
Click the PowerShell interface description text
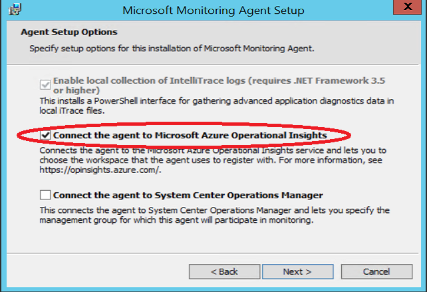click(x=217, y=106)
